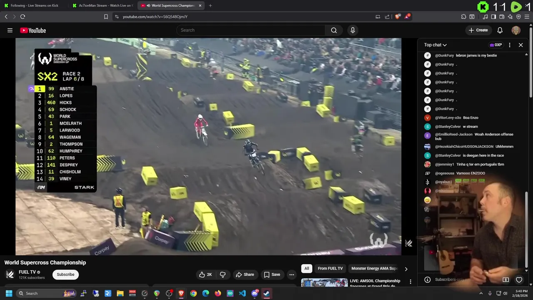Open the AMSOIL Championship video thumbnail
Screen dimensions: 533x300
tap(324, 282)
